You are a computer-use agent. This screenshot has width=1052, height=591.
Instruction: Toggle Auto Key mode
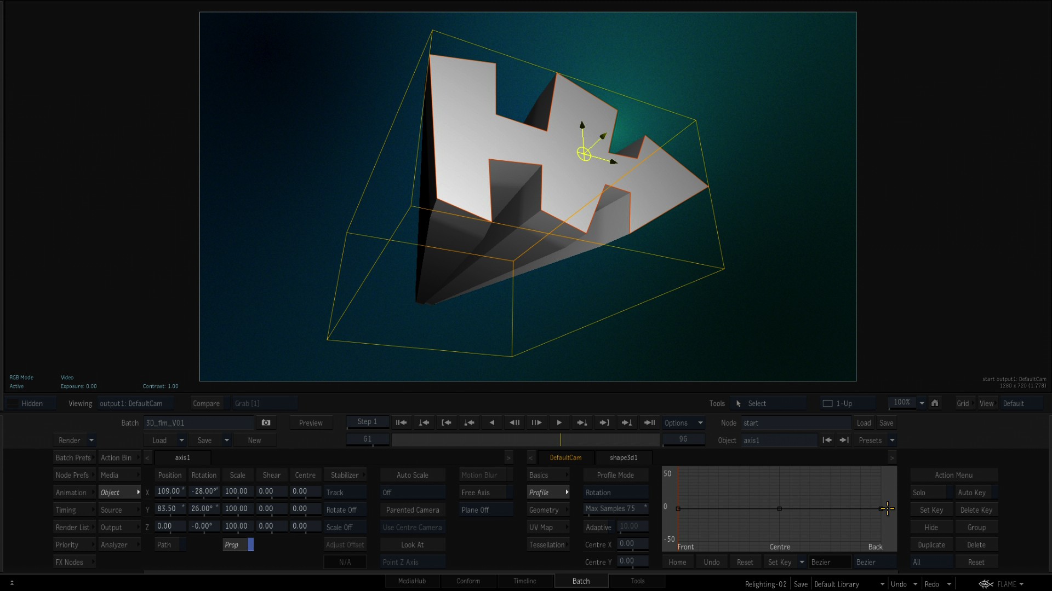click(976, 493)
